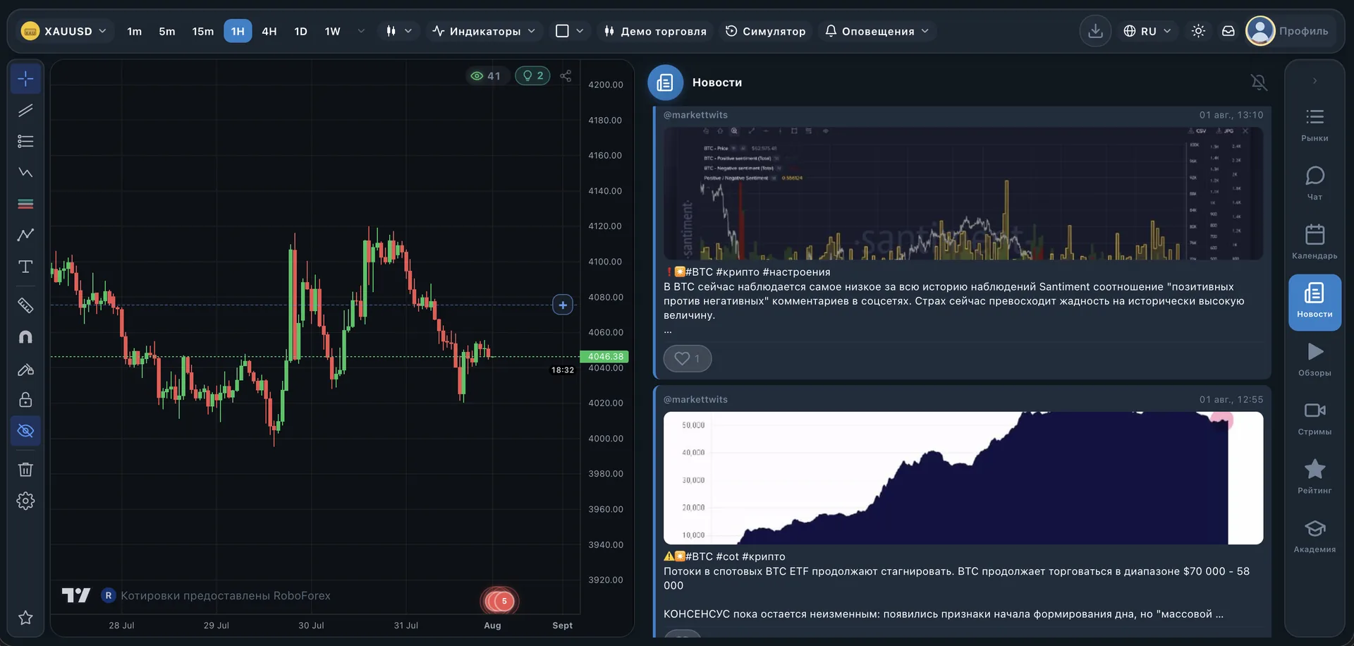The height and width of the screenshot is (646, 1354).
Task: Switch to 5m timeframe
Action: tap(167, 31)
